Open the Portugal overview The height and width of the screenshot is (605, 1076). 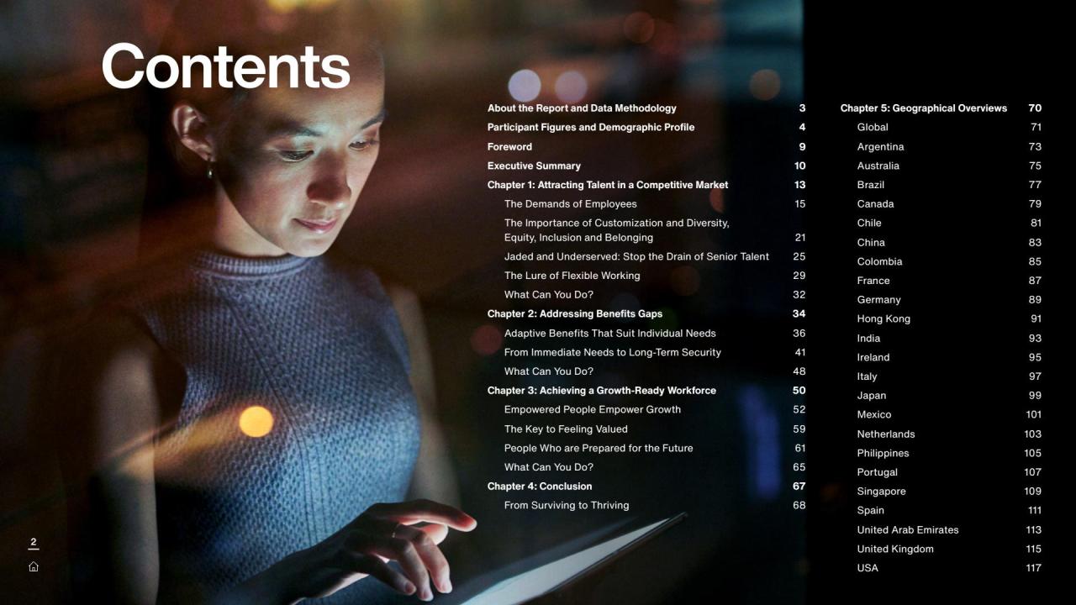pyautogui.click(x=878, y=472)
